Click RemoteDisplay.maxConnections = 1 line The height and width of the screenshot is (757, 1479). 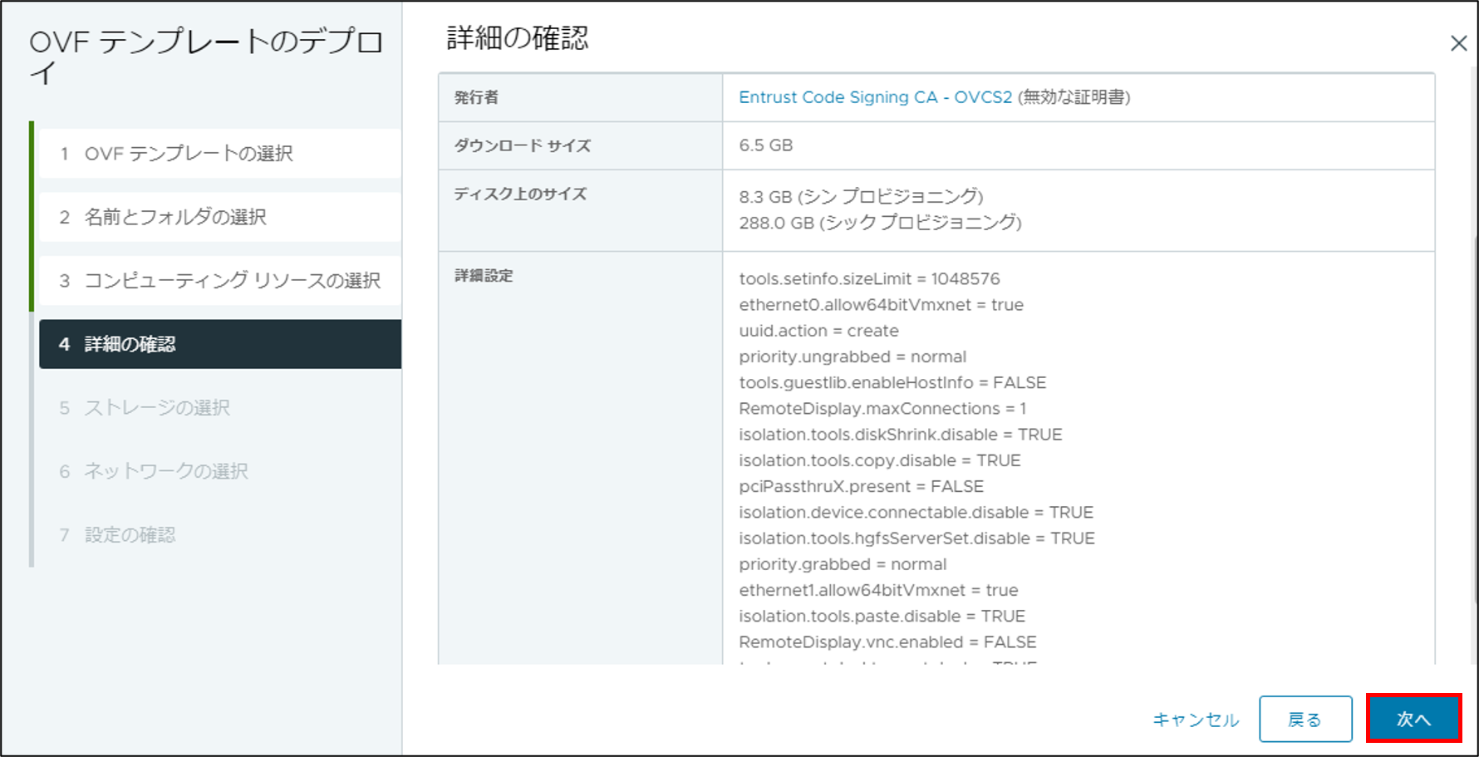[x=882, y=408]
